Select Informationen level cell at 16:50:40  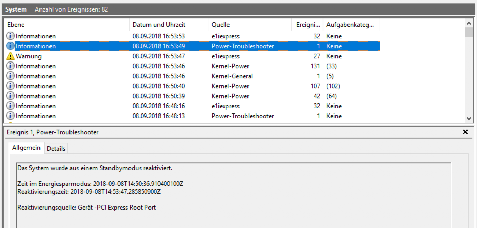(36, 86)
